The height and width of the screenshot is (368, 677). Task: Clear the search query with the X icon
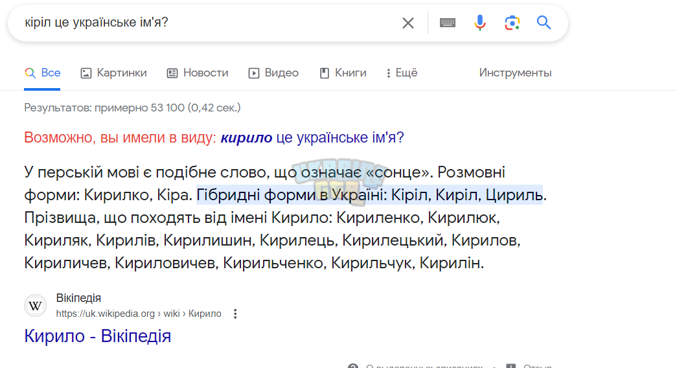tap(408, 23)
